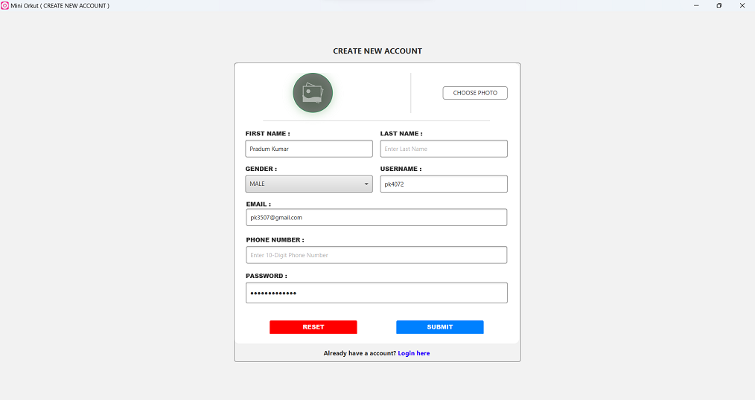Image resolution: width=755 pixels, height=400 pixels.
Task: Click the FIRST NAME label
Action: (267, 134)
